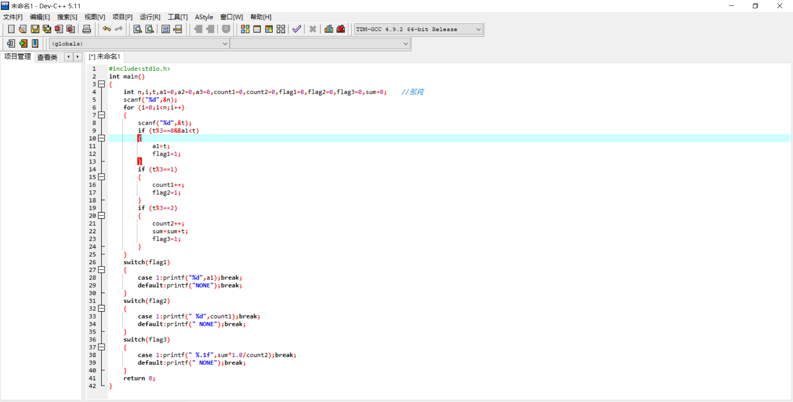Compile the program using the four colored squares icon

[245, 29]
